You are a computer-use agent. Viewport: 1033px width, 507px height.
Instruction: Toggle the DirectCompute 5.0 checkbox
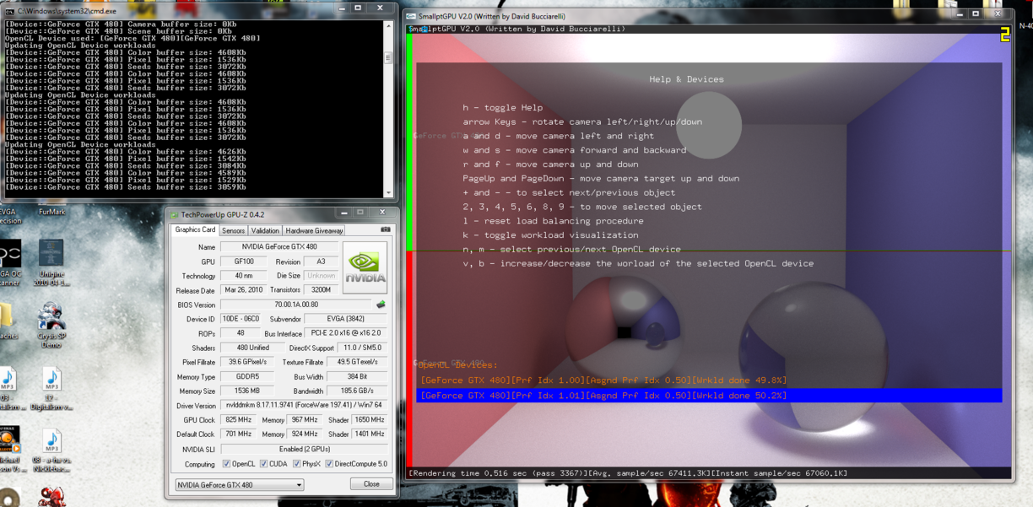pyautogui.click(x=329, y=464)
